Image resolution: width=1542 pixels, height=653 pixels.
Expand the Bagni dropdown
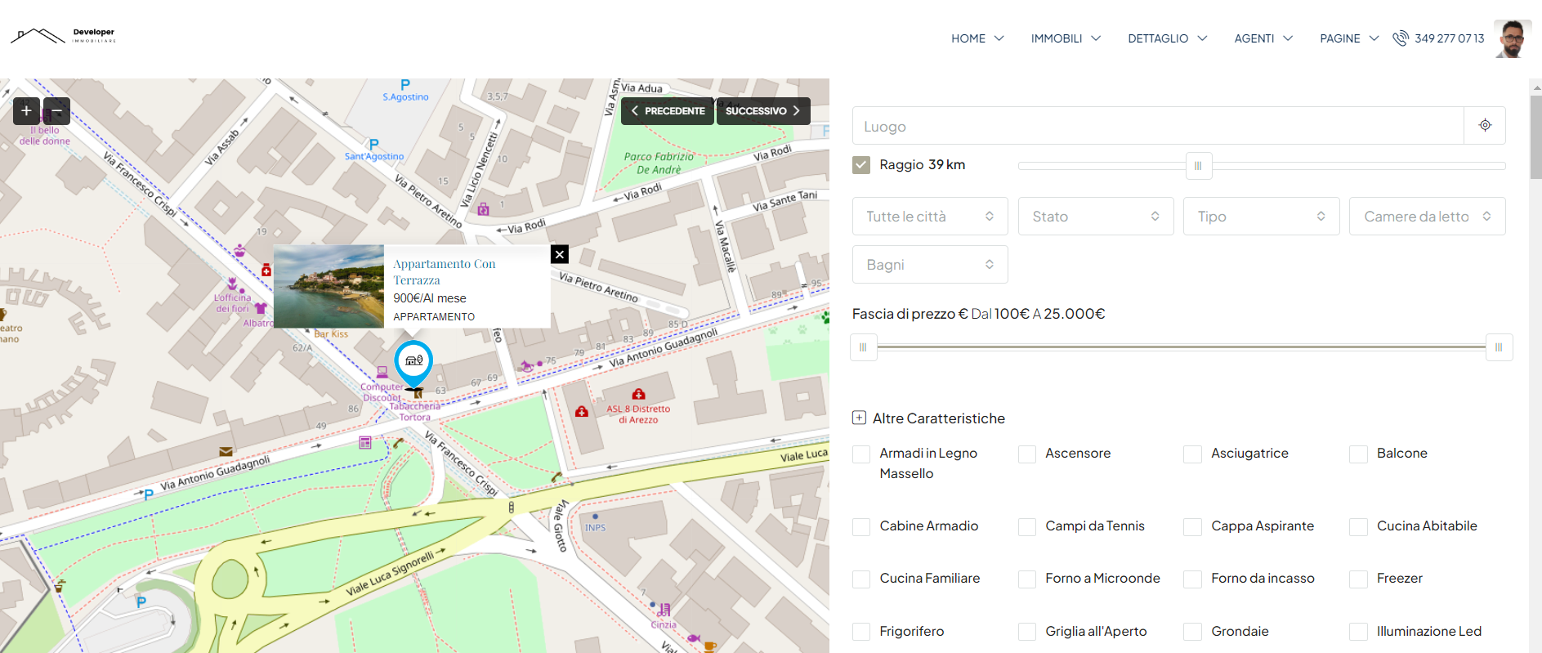click(929, 265)
